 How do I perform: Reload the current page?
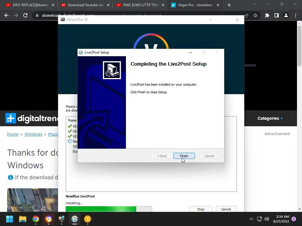[x=25, y=15]
